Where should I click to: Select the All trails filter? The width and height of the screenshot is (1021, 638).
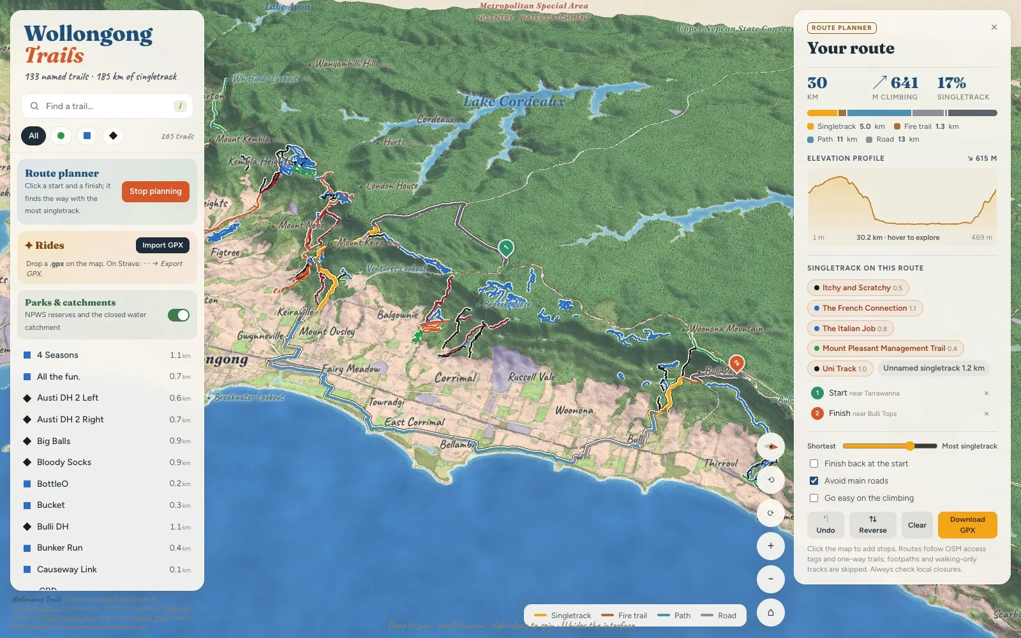34,135
